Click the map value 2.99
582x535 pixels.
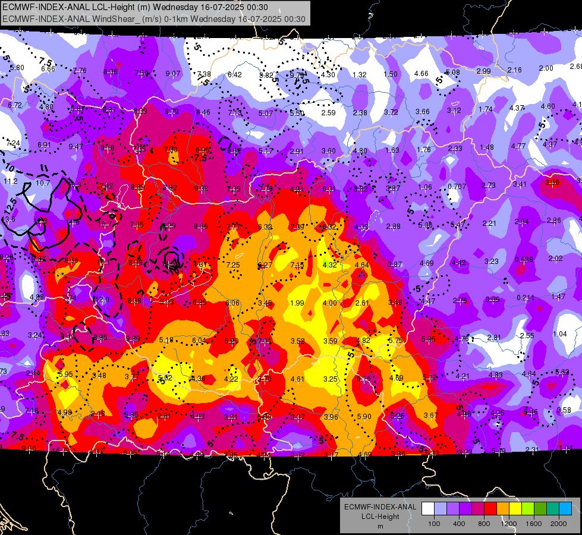click(484, 71)
